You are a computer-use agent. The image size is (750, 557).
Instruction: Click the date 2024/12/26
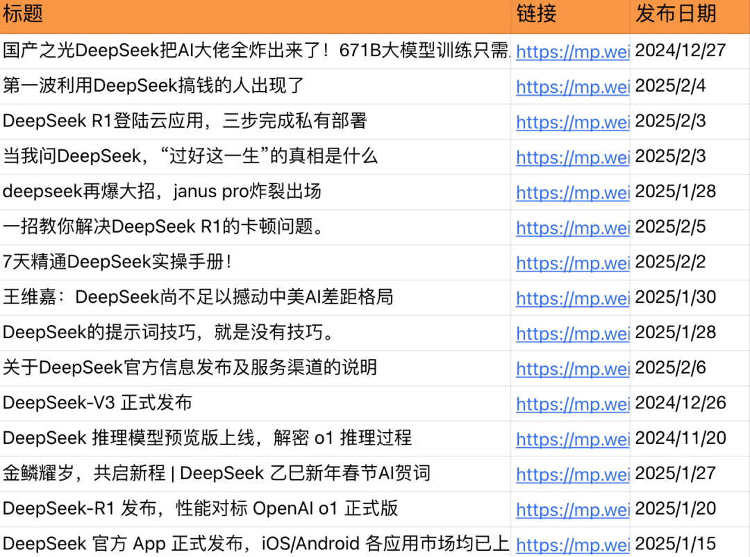pyautogui.click(x=680, y=403)
